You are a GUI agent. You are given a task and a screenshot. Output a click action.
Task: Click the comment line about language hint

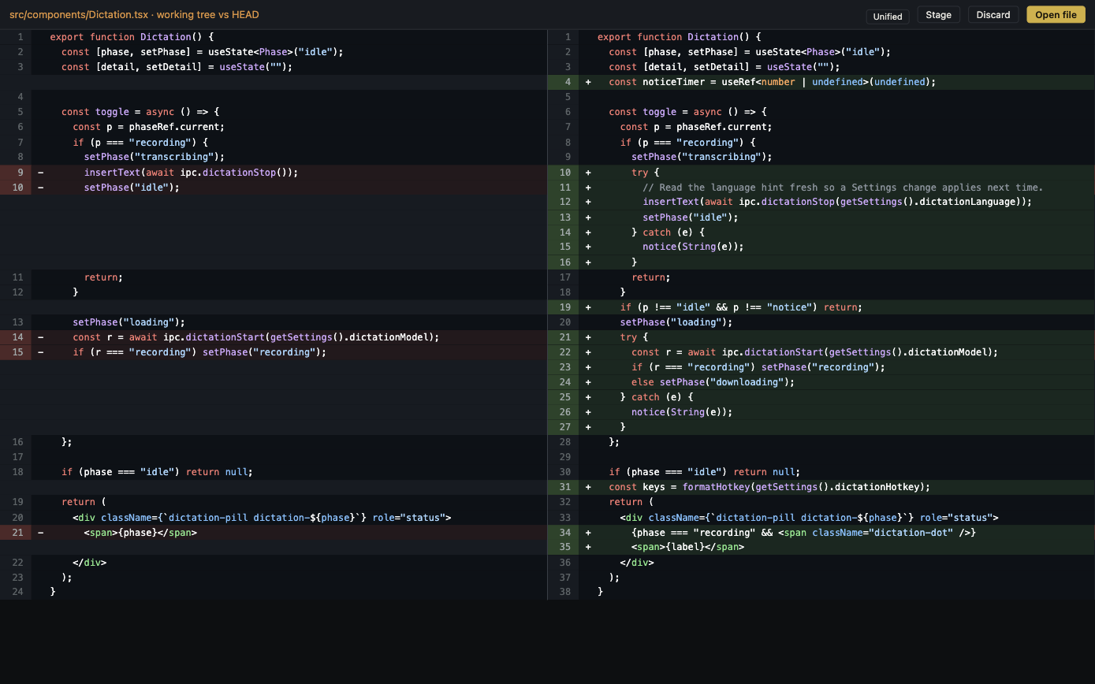[x=821, y=187]
